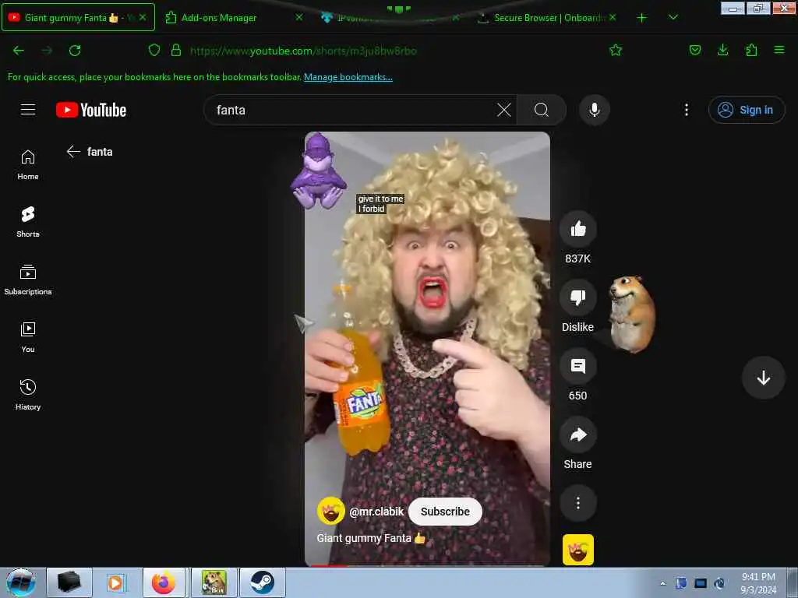Open the comments with 650 count

pos(577,366)
